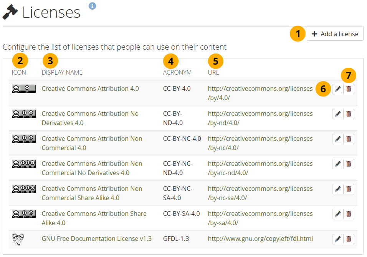Delete the CC-BY-SA-4.0 license
Image resolution: width=367 pixels, height=257 pixels.
[x=349, y=214]
